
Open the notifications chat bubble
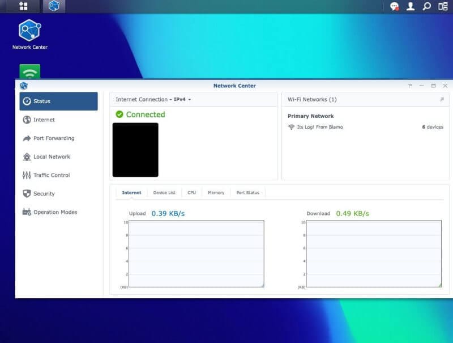point(394,7)
